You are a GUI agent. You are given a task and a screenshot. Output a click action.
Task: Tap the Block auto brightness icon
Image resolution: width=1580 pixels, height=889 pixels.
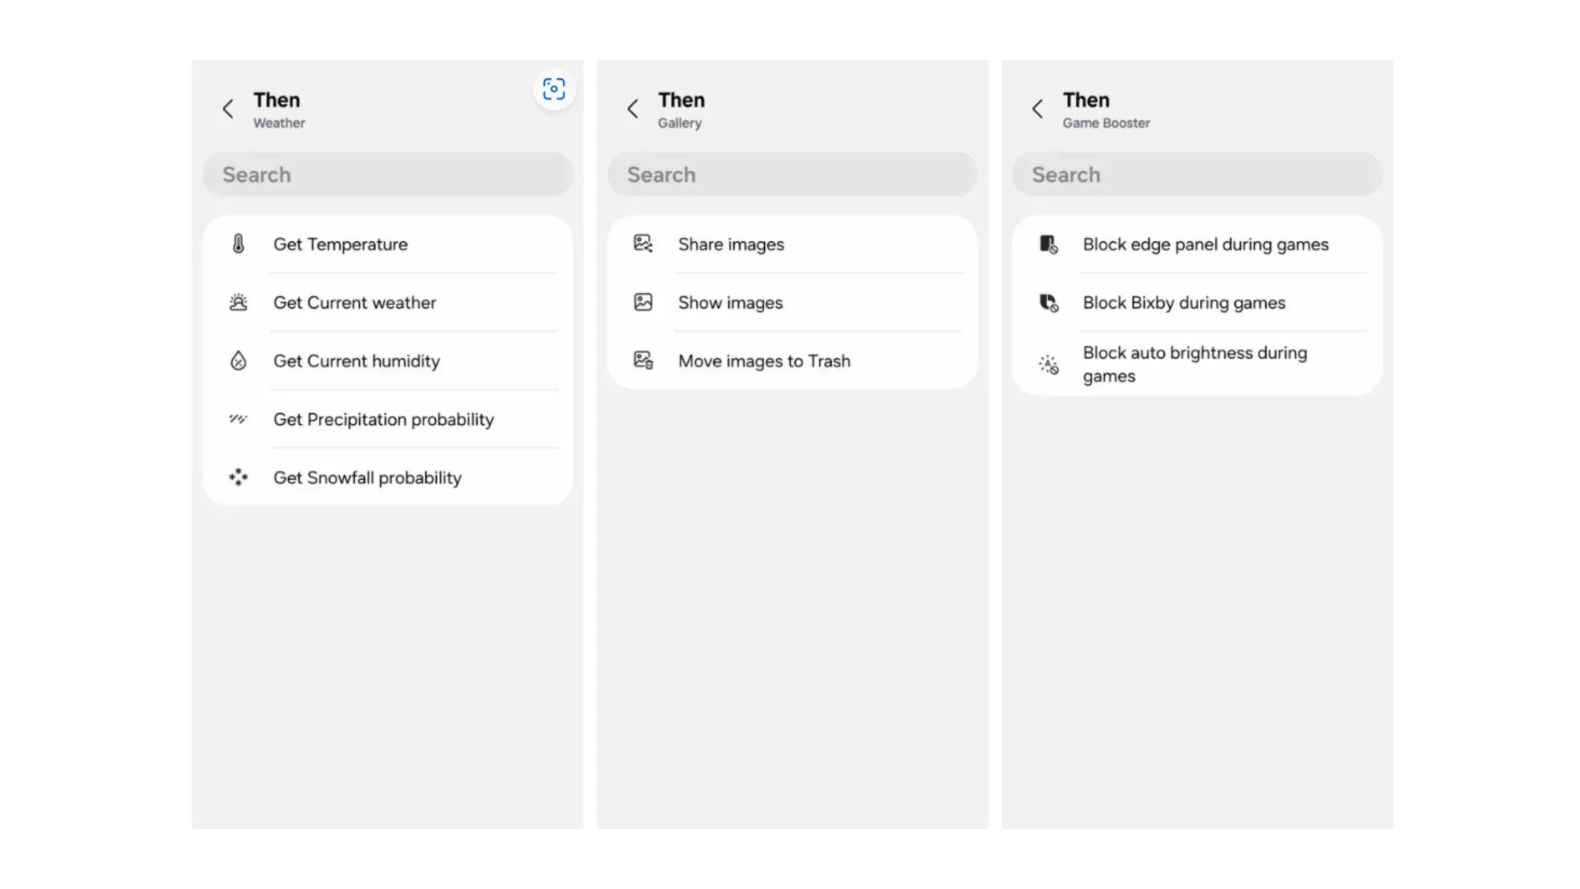click(x=1048, y=365)
